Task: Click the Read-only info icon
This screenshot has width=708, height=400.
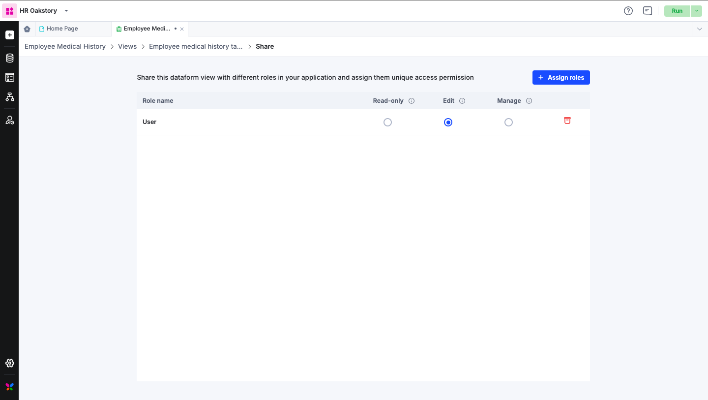Action: (x=412, y=101)
